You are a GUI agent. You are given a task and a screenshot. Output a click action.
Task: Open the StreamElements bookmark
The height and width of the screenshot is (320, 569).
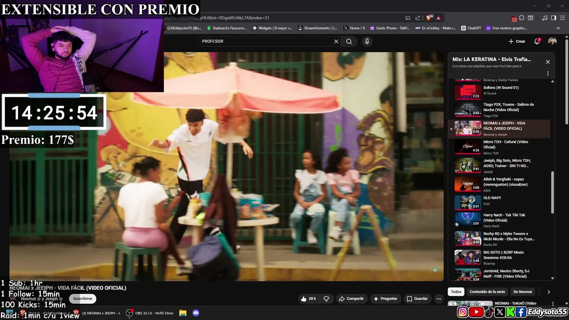pyautogui.click(x=318, y=28)
